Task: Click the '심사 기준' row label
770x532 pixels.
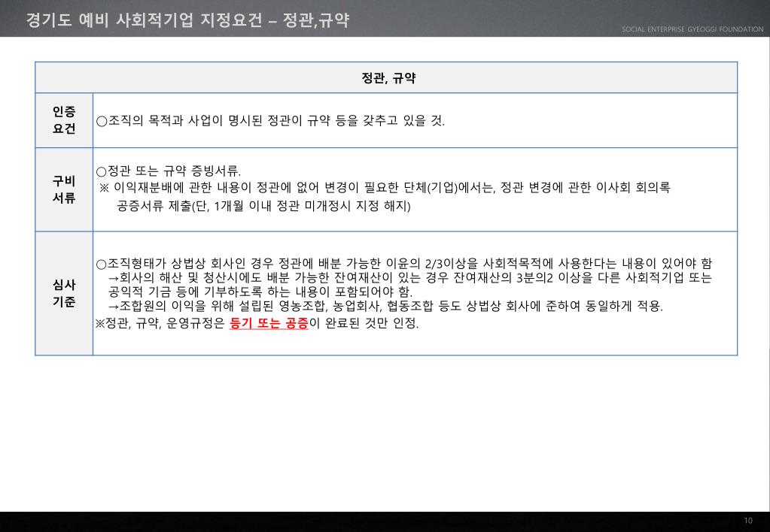Action: coord(64,293)
